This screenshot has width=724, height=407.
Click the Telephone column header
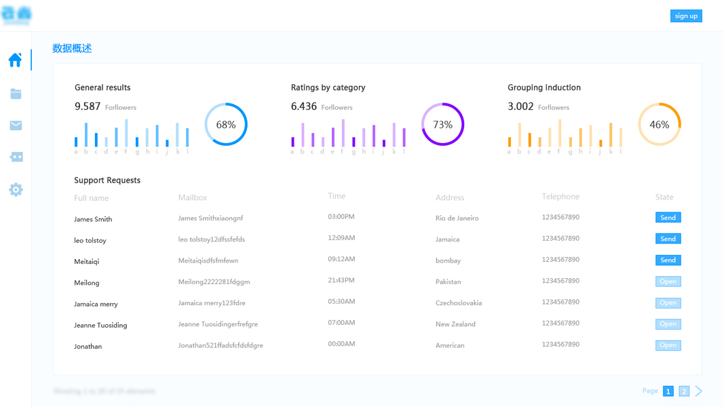coord(560,197)
